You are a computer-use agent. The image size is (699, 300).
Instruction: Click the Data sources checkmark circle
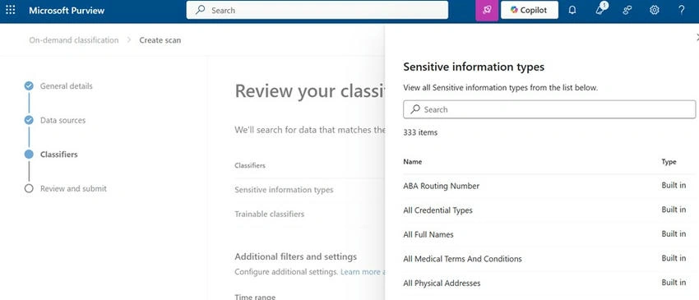[x=29, y=120]
